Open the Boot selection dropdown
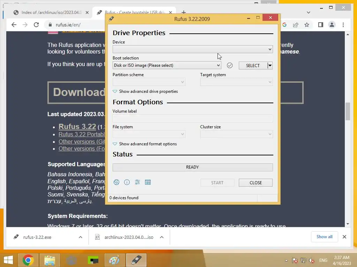 [x=167, y=65]
